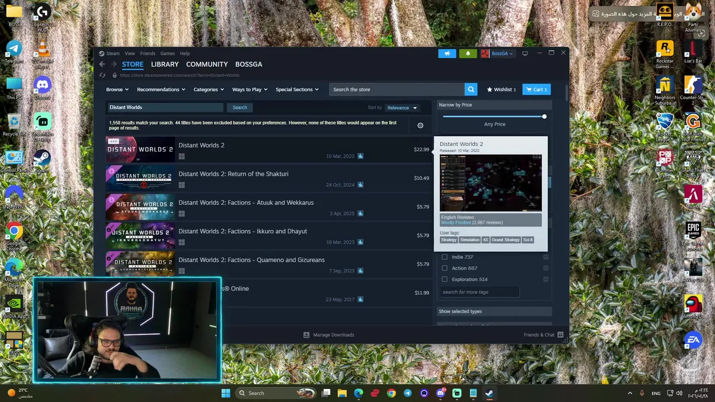Click the Distant Worlds 2 preview screenshot
This screenshot has height=402, width=715.
490,183
